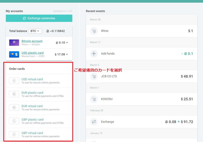Image resolution: width=203 pixels, height=142 pixels.
Task: Open the Add funds event row
Action: pos(141,53)
